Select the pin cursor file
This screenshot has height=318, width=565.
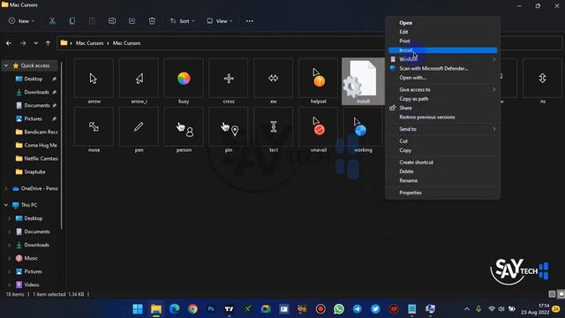[x=229, y=130]
